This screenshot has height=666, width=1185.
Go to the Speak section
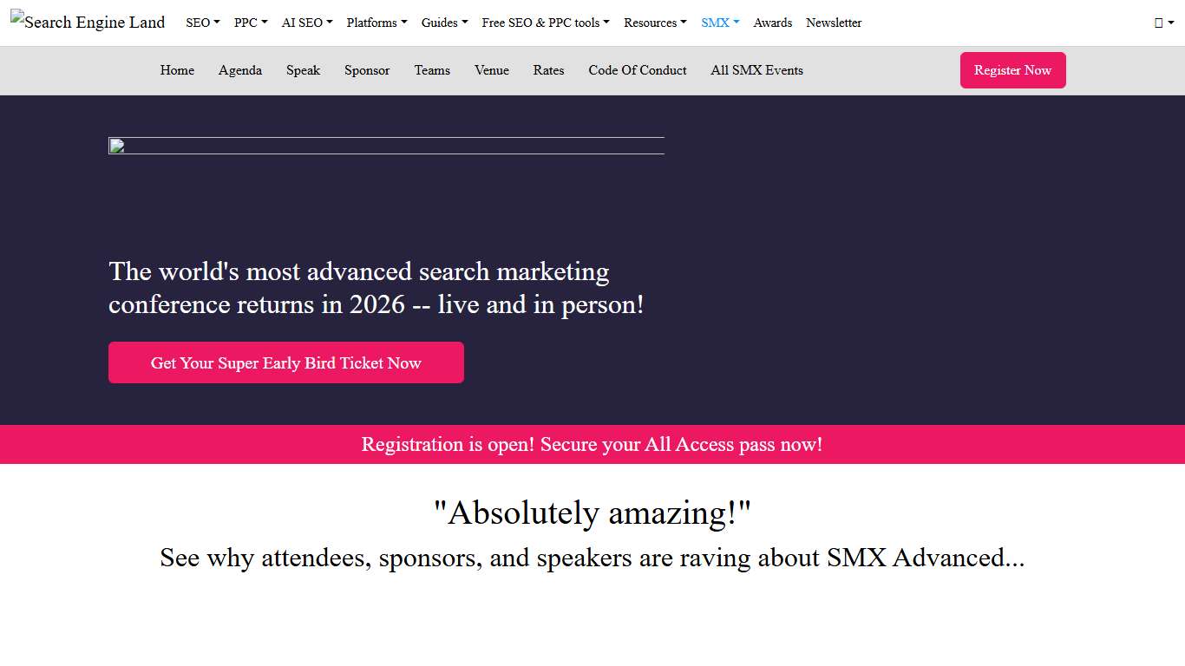(x=303, y=70)
